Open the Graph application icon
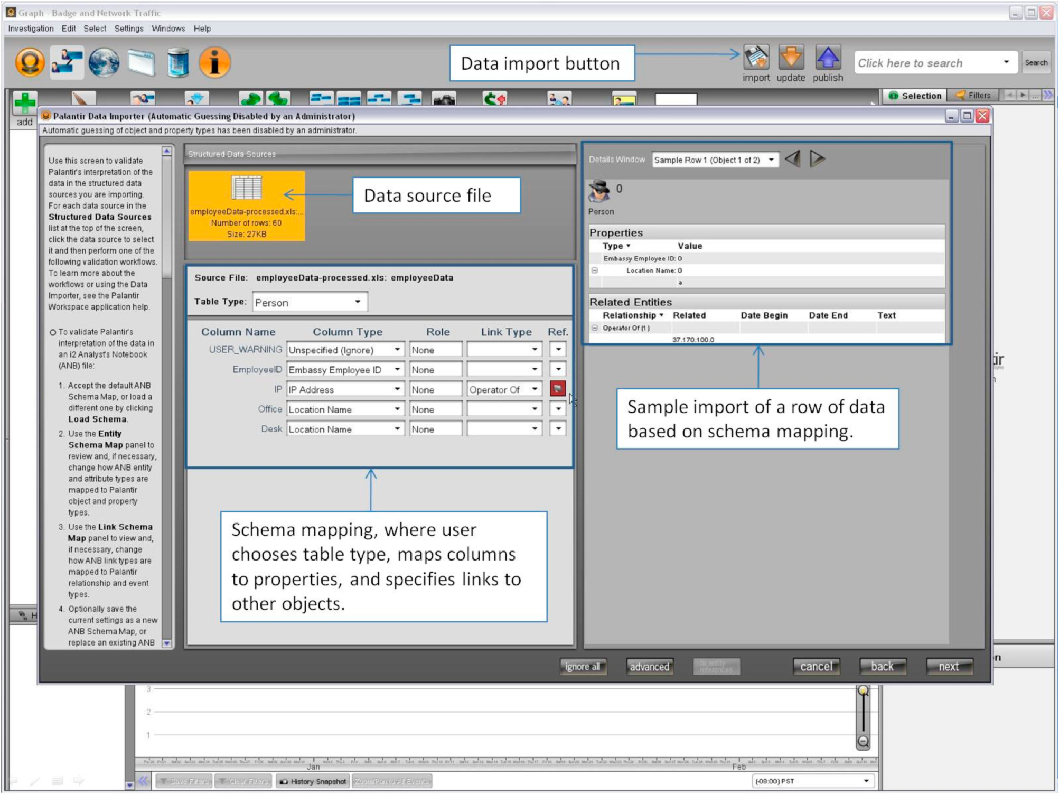 point(67,62)
